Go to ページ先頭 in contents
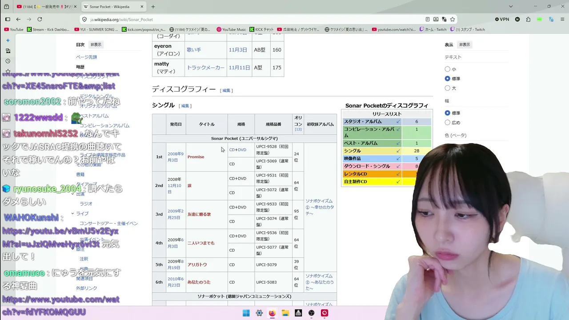 (x=86, y=57)
